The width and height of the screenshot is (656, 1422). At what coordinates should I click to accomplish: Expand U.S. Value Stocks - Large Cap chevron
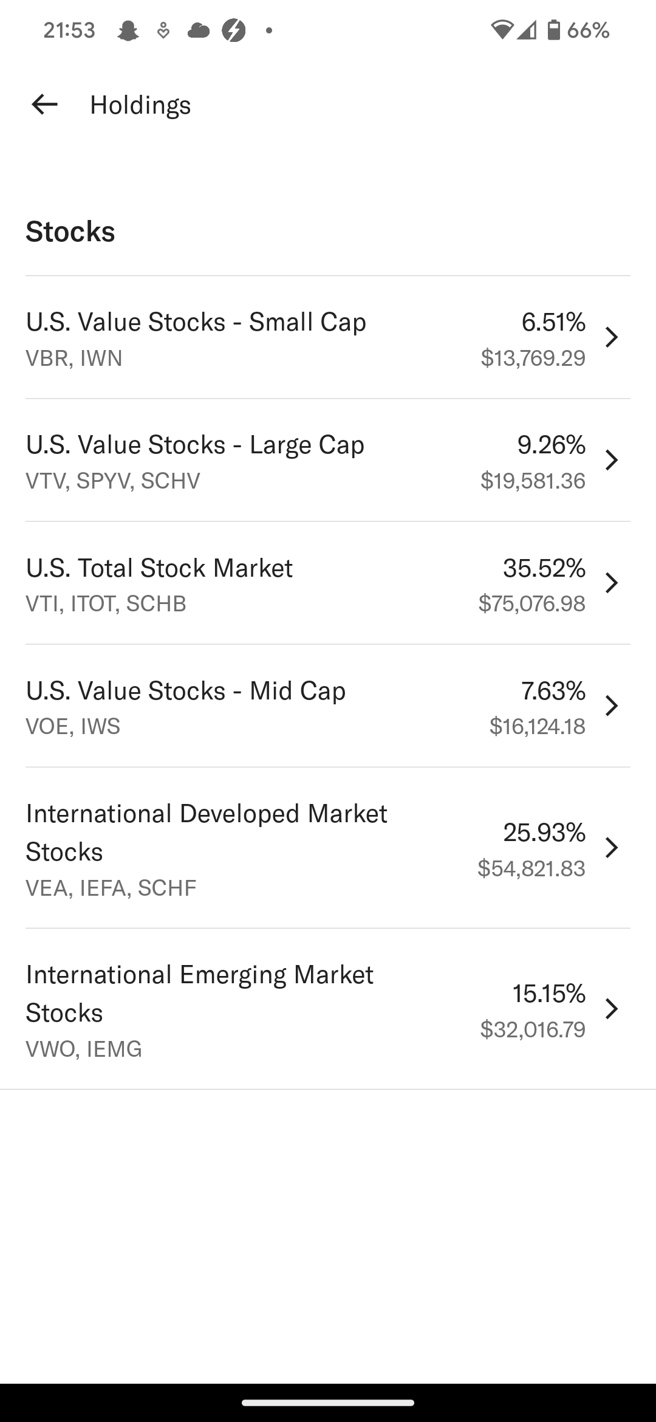click(x=612, y=460)
